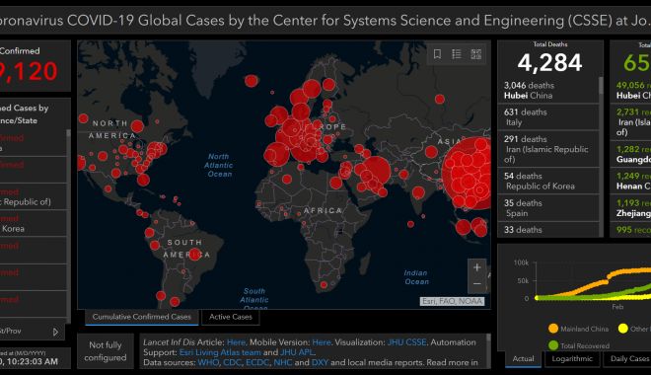Select the 33 deaths row

click(x=548, y=230)
